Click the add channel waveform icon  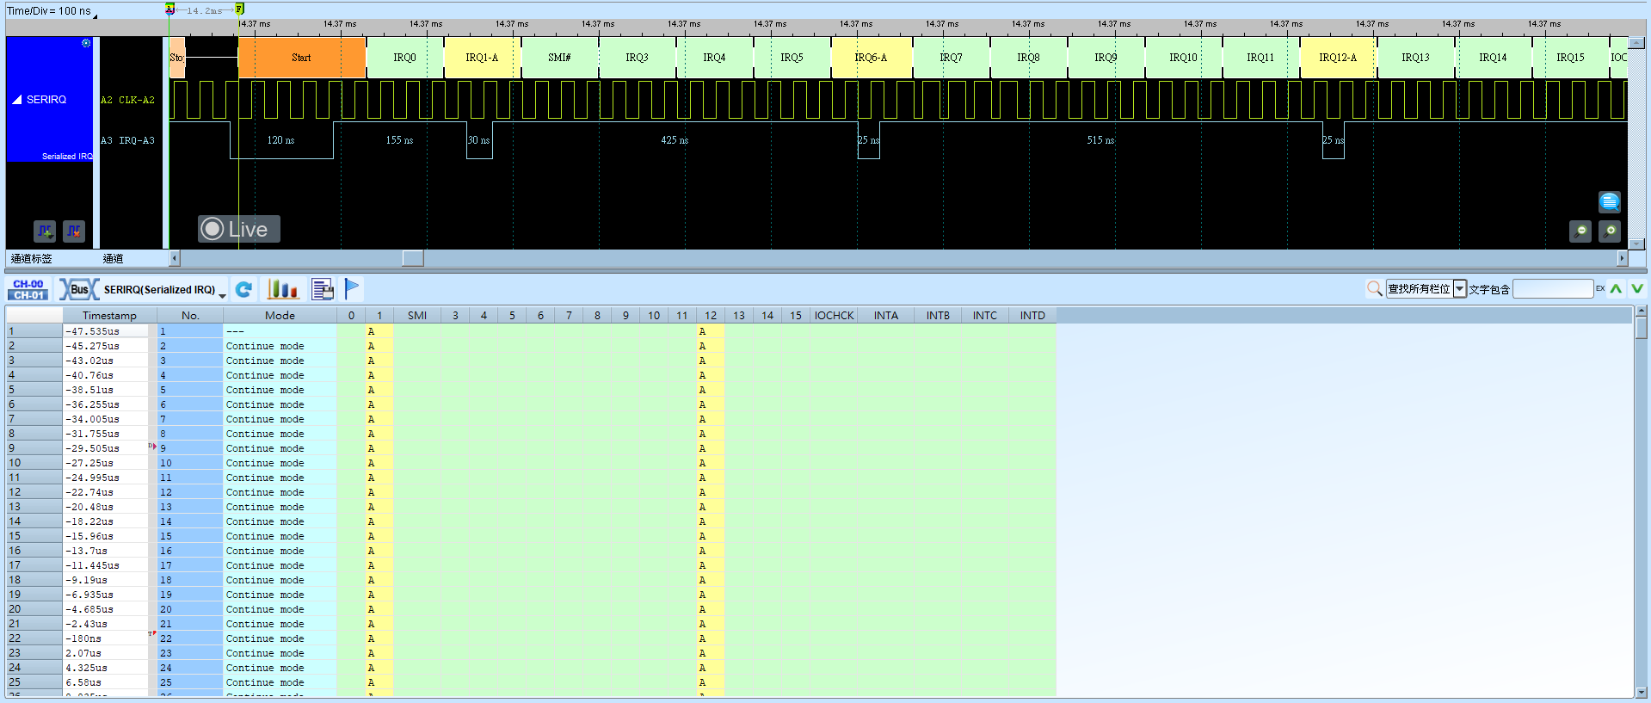pos(45,231)
